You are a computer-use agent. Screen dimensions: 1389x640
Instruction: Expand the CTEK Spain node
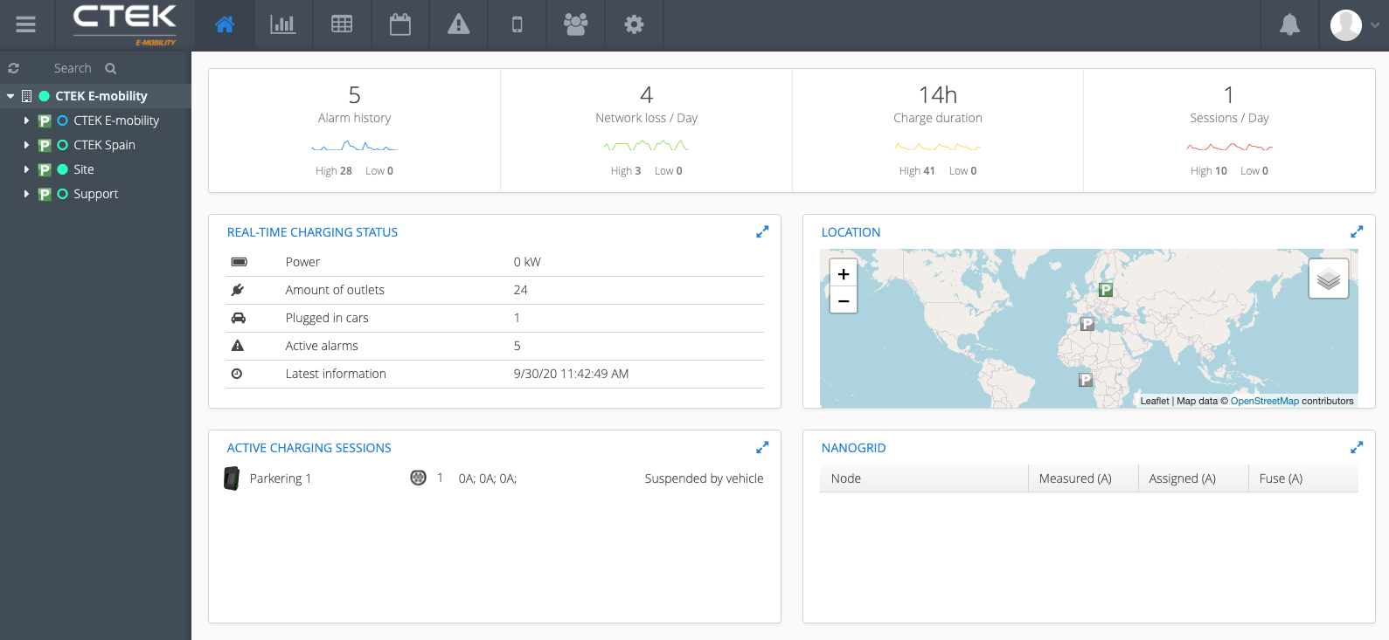[x=26, y=145]
